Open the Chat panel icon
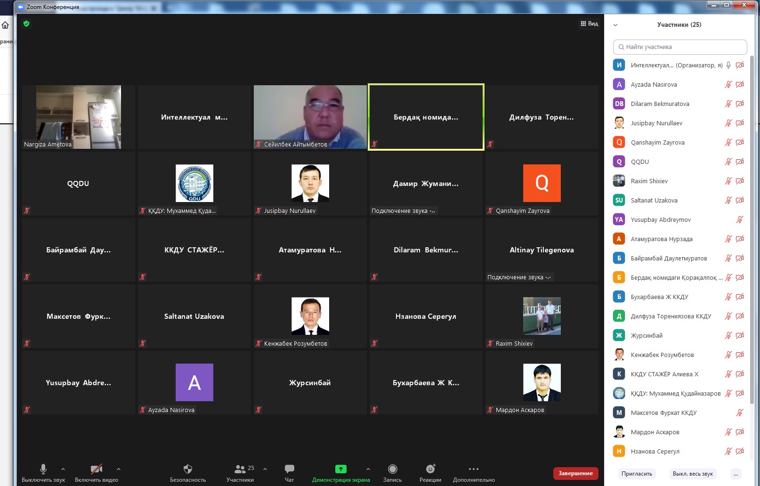This screenshot has height=486, width=760. 289,469
